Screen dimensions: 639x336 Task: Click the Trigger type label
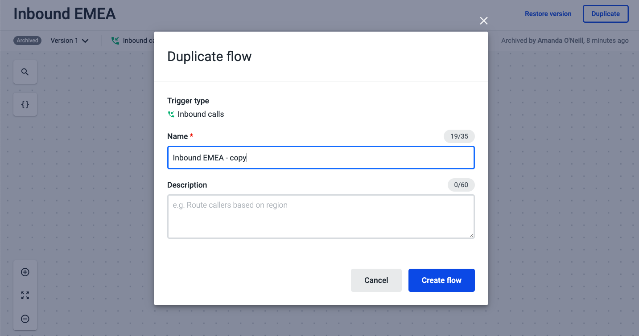tap(188, 101)
